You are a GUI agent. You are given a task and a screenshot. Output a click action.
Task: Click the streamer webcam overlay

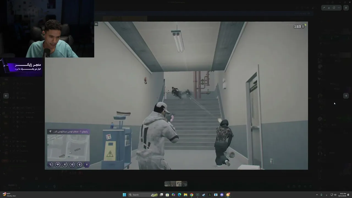tap(47, 29)
